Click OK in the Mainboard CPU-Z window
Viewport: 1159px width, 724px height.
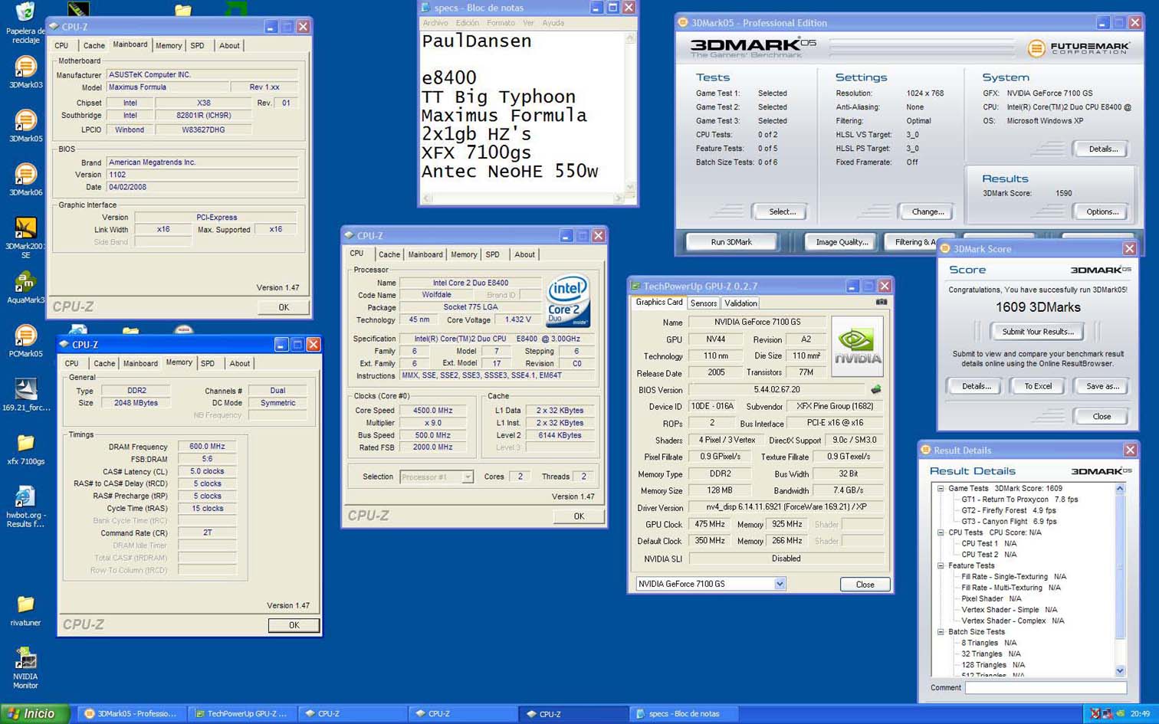(284, 307)
